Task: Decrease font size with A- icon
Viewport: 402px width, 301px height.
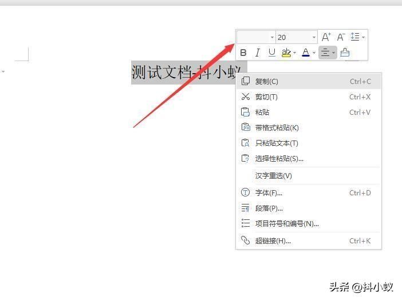Action: [341, 37]
